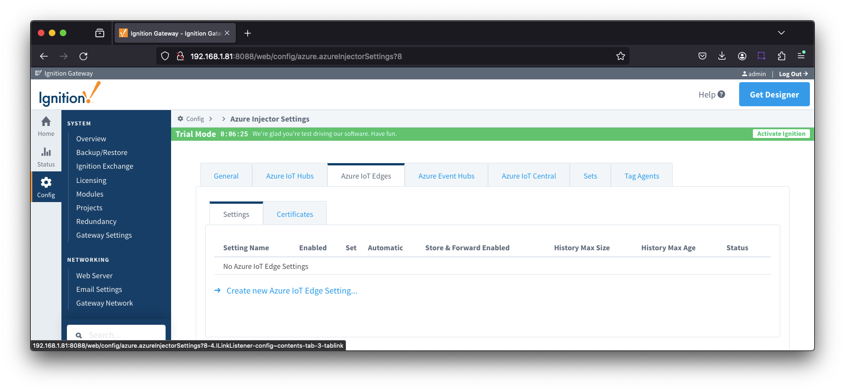Open the Status section icon

pyautogui.click(x=46, y=152)
